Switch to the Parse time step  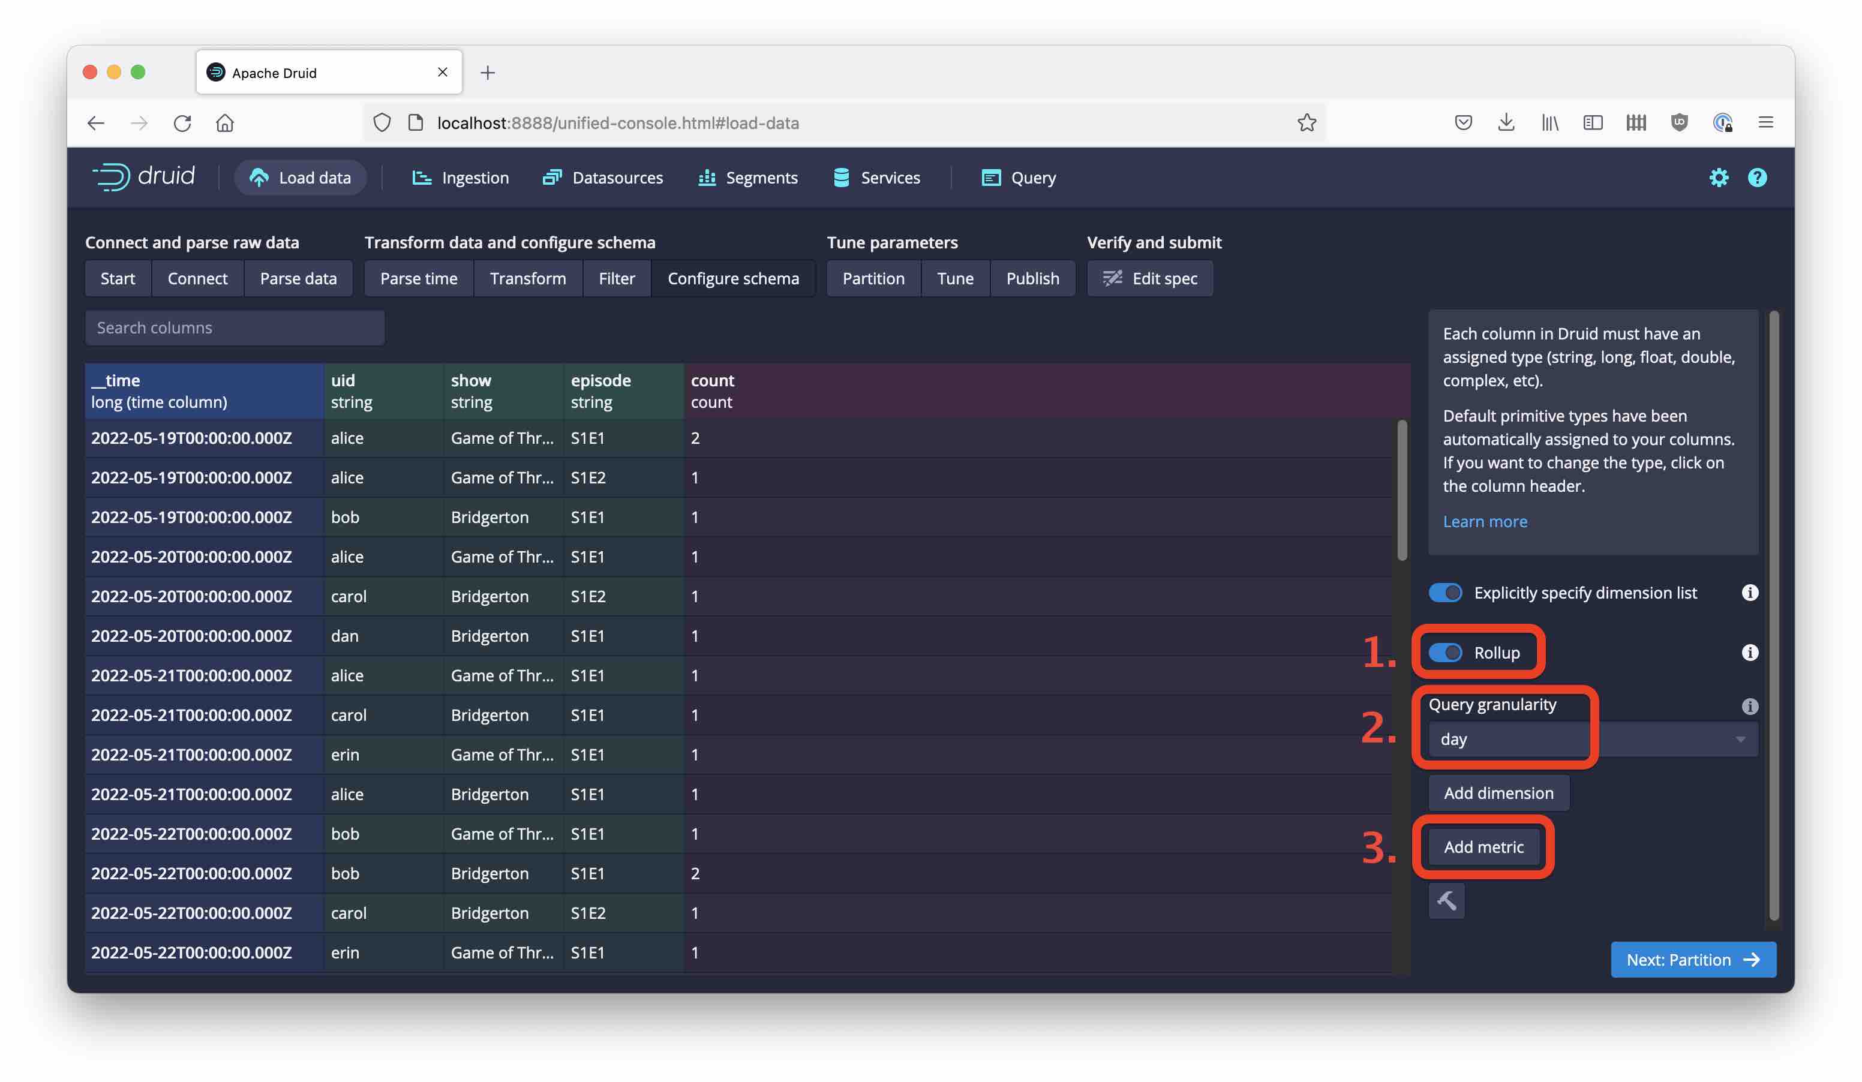(x=418, y=278)
